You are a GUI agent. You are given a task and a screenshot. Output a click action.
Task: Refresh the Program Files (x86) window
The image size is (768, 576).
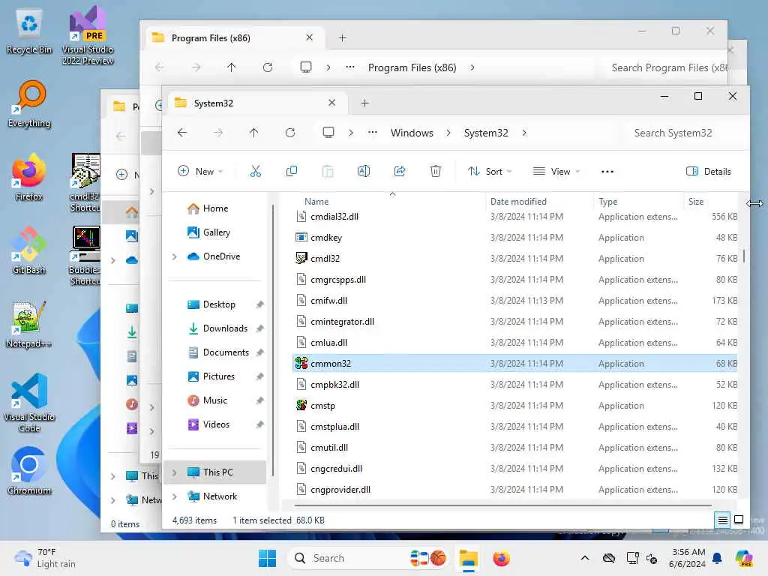point(268,67)
